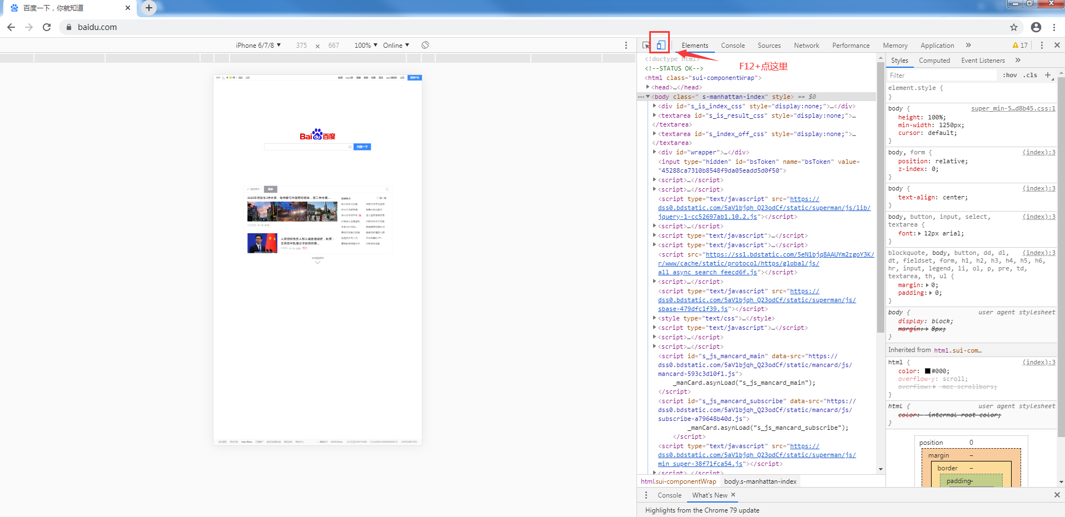Expand the margin shorthand triangle in Styles
Image resolution: width=1065 pixels, height=517 pixels.
[927, 285]
